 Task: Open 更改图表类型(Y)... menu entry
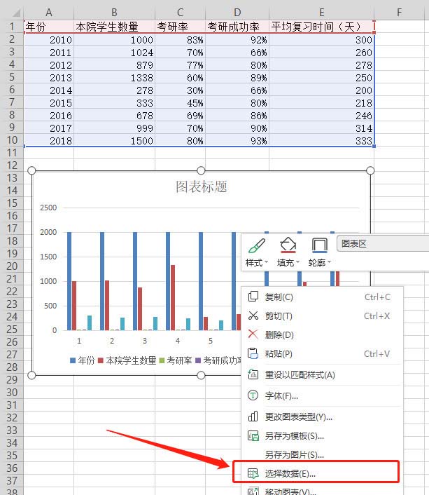(322, 416)
